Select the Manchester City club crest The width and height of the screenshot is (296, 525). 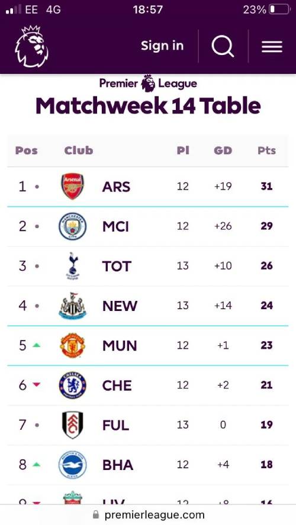[72, 226]
